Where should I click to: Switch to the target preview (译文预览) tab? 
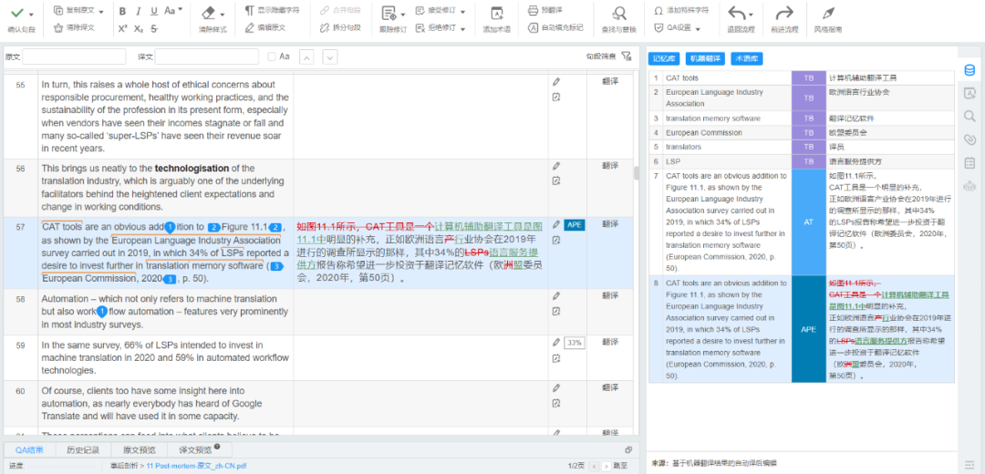click(199, 449)
